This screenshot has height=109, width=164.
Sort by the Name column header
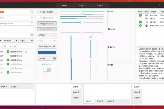point(154,11)
